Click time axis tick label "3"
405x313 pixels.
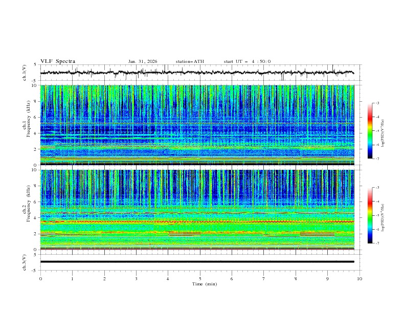136,279
